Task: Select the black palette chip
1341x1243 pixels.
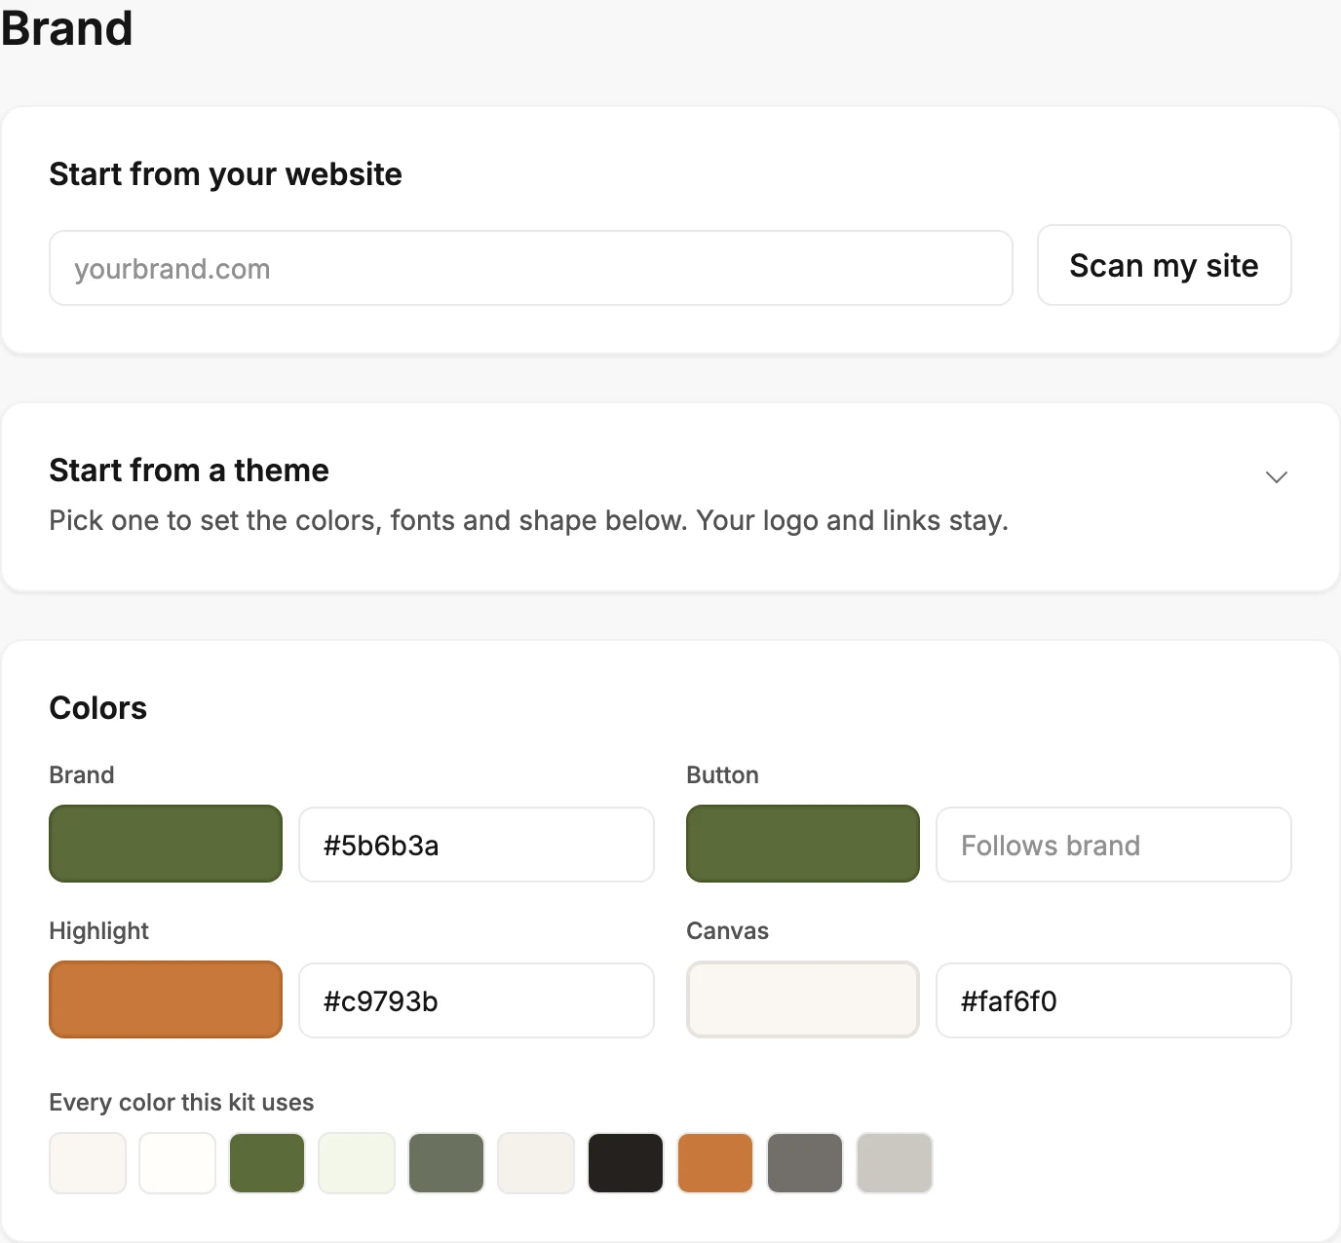Action: [626, 1163]
